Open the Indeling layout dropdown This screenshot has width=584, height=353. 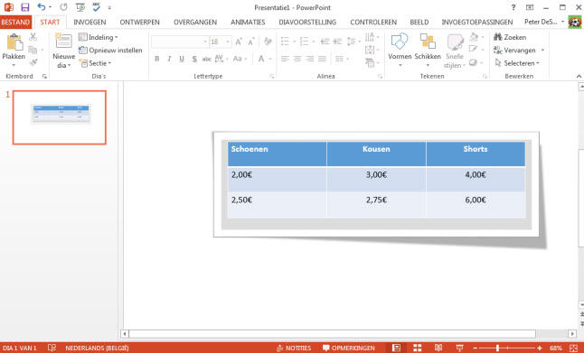(99, 37)
